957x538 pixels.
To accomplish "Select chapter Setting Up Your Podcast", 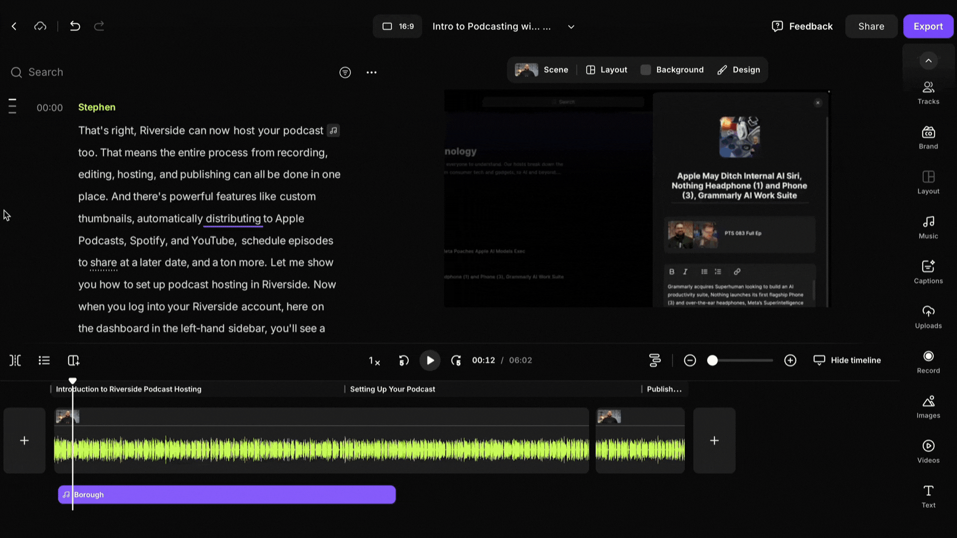I will pos(392,389).
